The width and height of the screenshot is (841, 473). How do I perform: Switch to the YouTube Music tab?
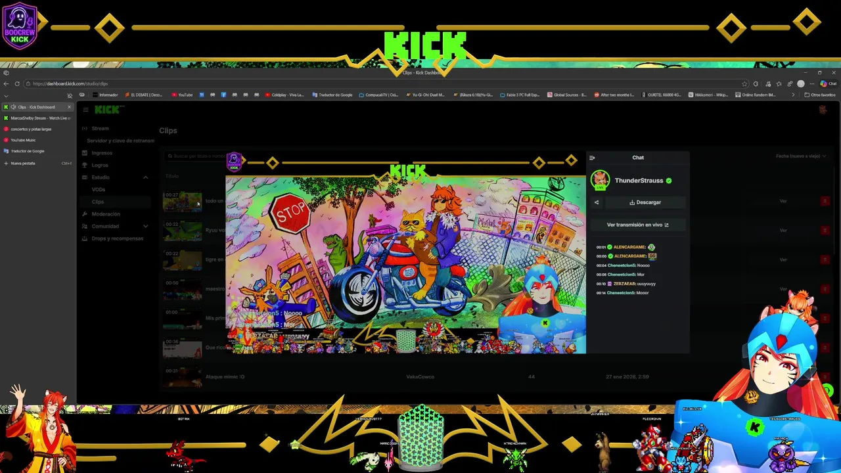point(38,140)
